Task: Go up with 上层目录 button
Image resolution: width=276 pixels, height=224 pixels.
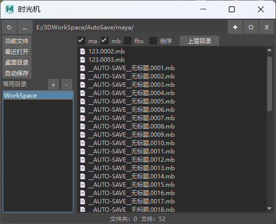Action: (x=199, y=41)
